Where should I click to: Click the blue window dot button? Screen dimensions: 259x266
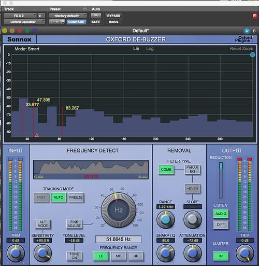(35, 31)
